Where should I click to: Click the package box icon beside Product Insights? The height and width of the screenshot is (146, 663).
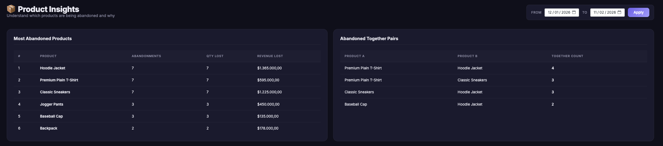pyautogui.click(x=11, y=9)
